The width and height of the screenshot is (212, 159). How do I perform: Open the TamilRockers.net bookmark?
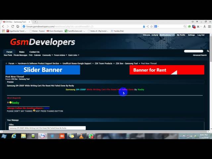75,31
